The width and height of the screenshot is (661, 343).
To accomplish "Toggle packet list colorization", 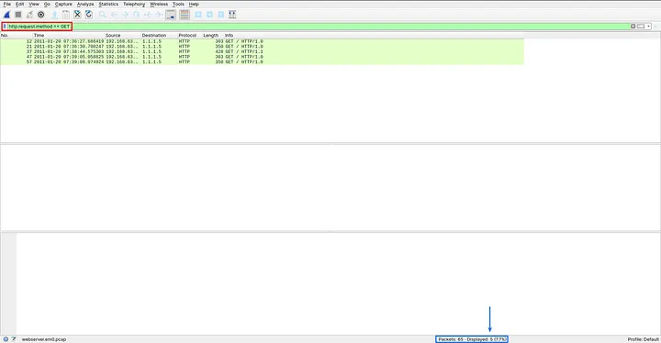I will coord(185,15).
